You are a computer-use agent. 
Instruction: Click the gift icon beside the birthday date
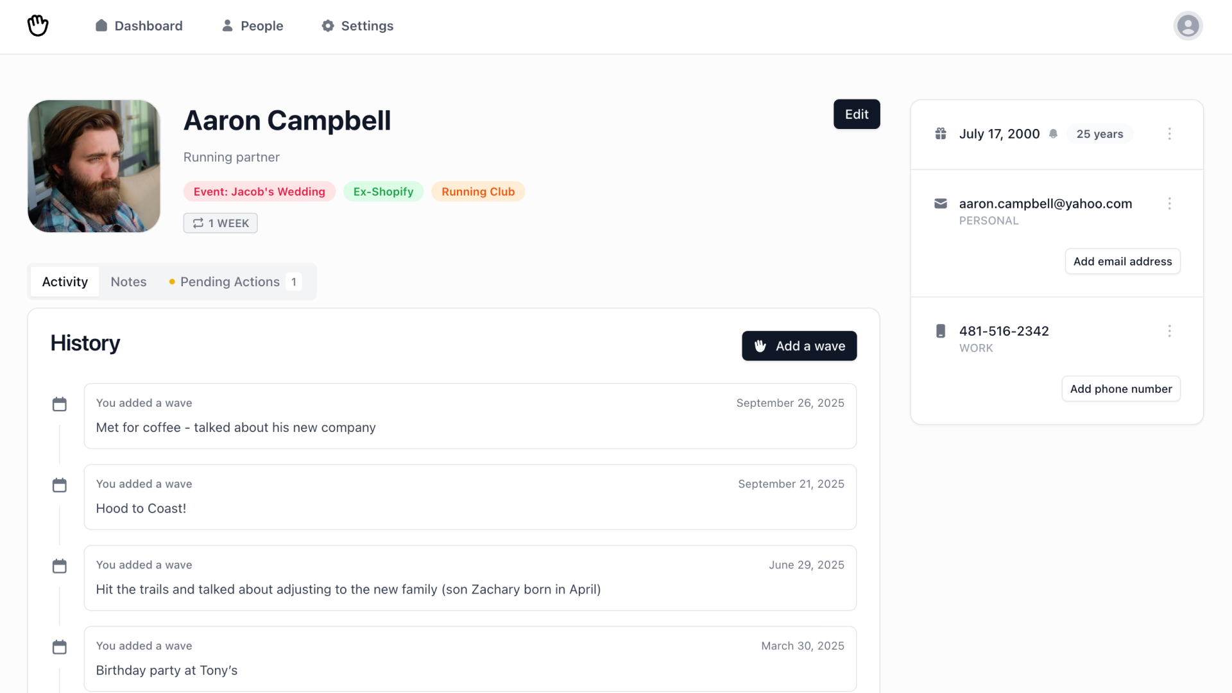point(941,133)
